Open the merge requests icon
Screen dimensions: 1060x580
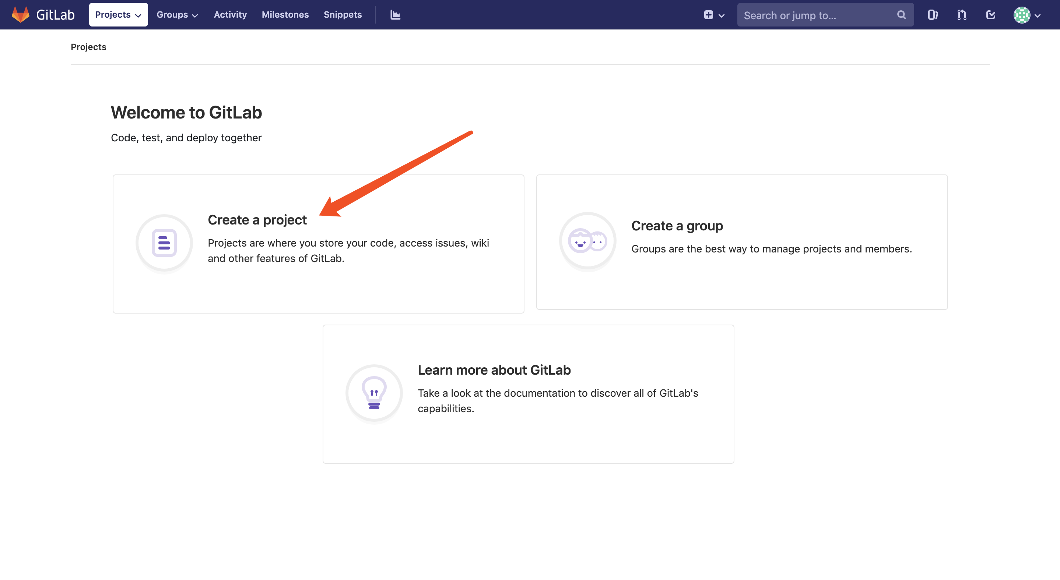click(962, 15)
